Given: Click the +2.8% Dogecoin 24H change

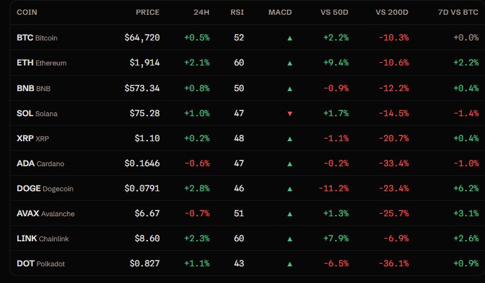Looking at the screenshot, I should click(x=197, y=188).
